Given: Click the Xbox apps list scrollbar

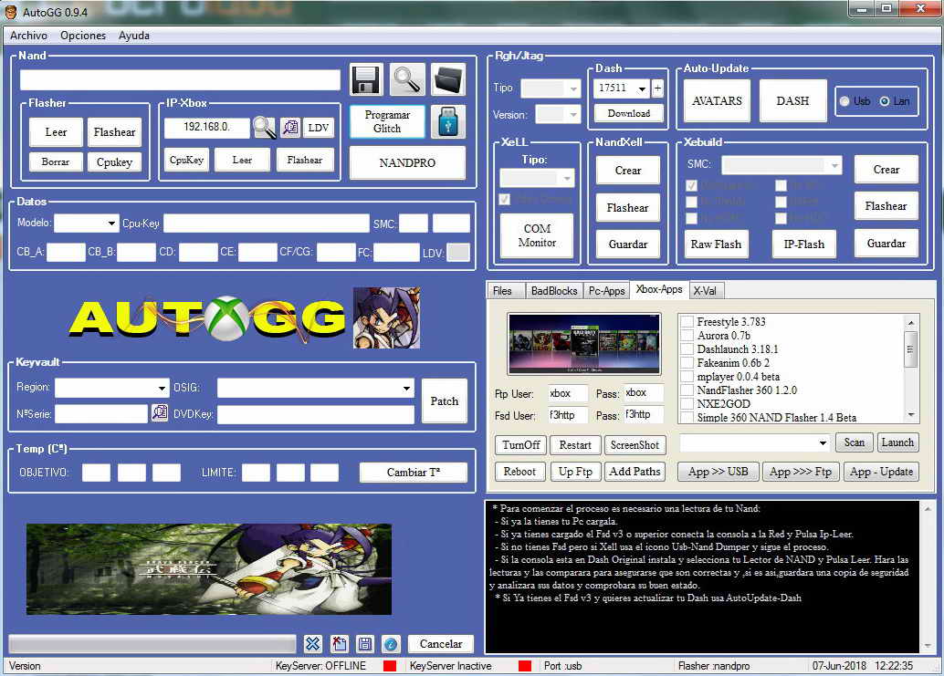Looking at the screenshot, I should click(911, 369).
